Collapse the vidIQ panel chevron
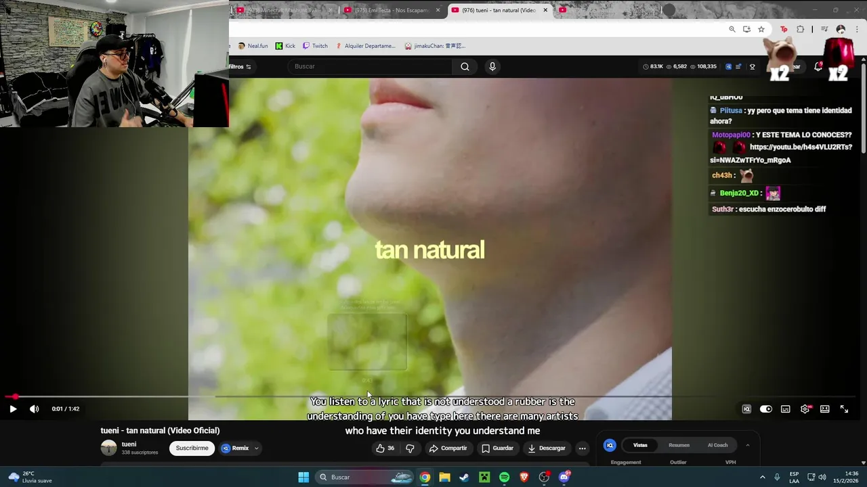867x487 pixels. click(748, 445)
